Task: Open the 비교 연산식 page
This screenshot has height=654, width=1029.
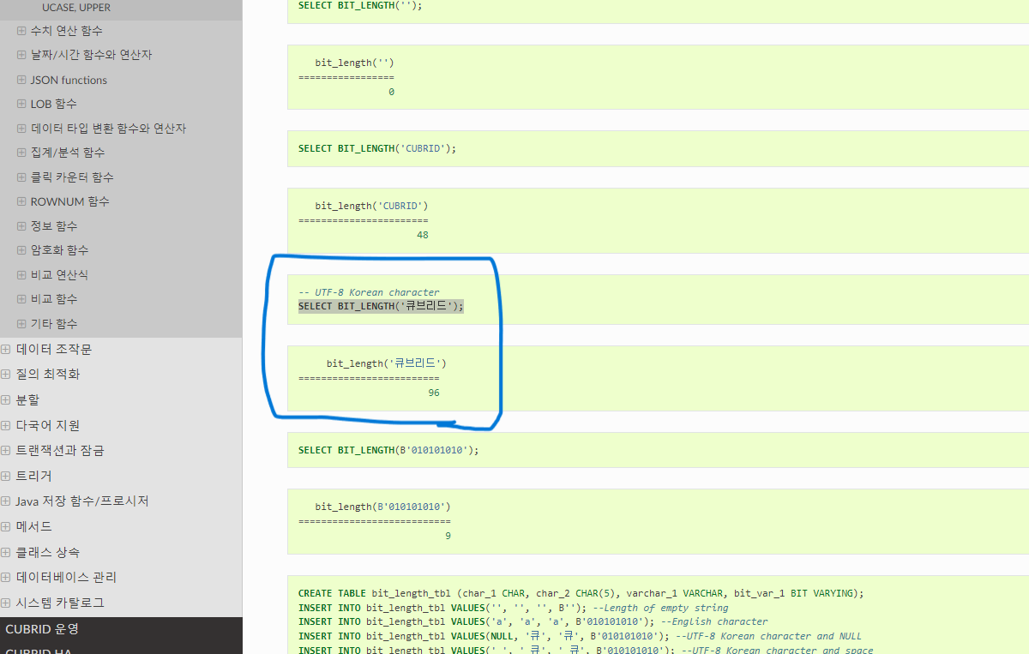Action: coord(59,275)
